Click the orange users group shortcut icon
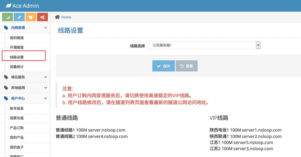 [x=31, y=17]
